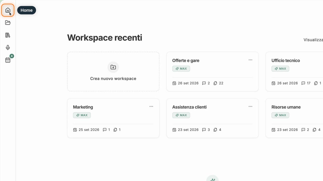Click the documents icon on Ufficio tecnico

point(316,83)
